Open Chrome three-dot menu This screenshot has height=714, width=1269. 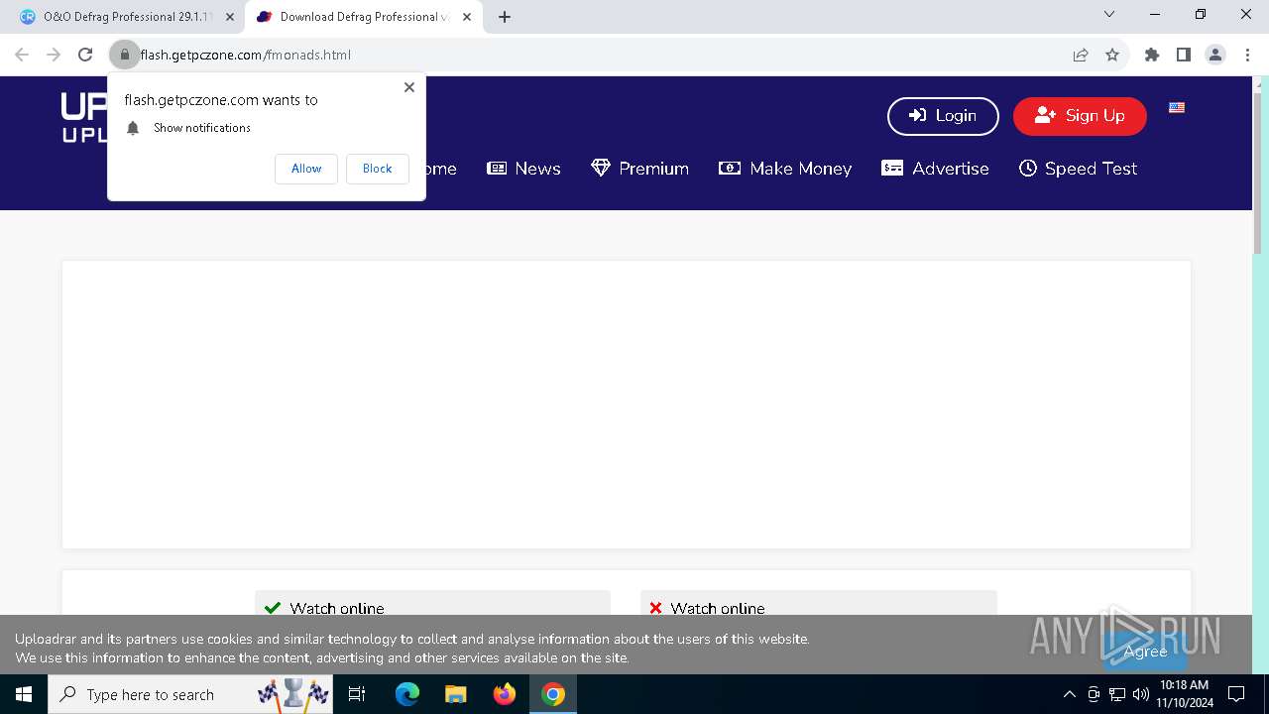pyautogui.click(x=1247, y=55)
